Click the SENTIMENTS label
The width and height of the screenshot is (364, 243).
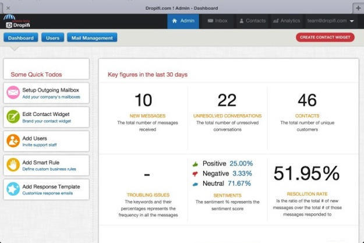click(x=228, y=195)
